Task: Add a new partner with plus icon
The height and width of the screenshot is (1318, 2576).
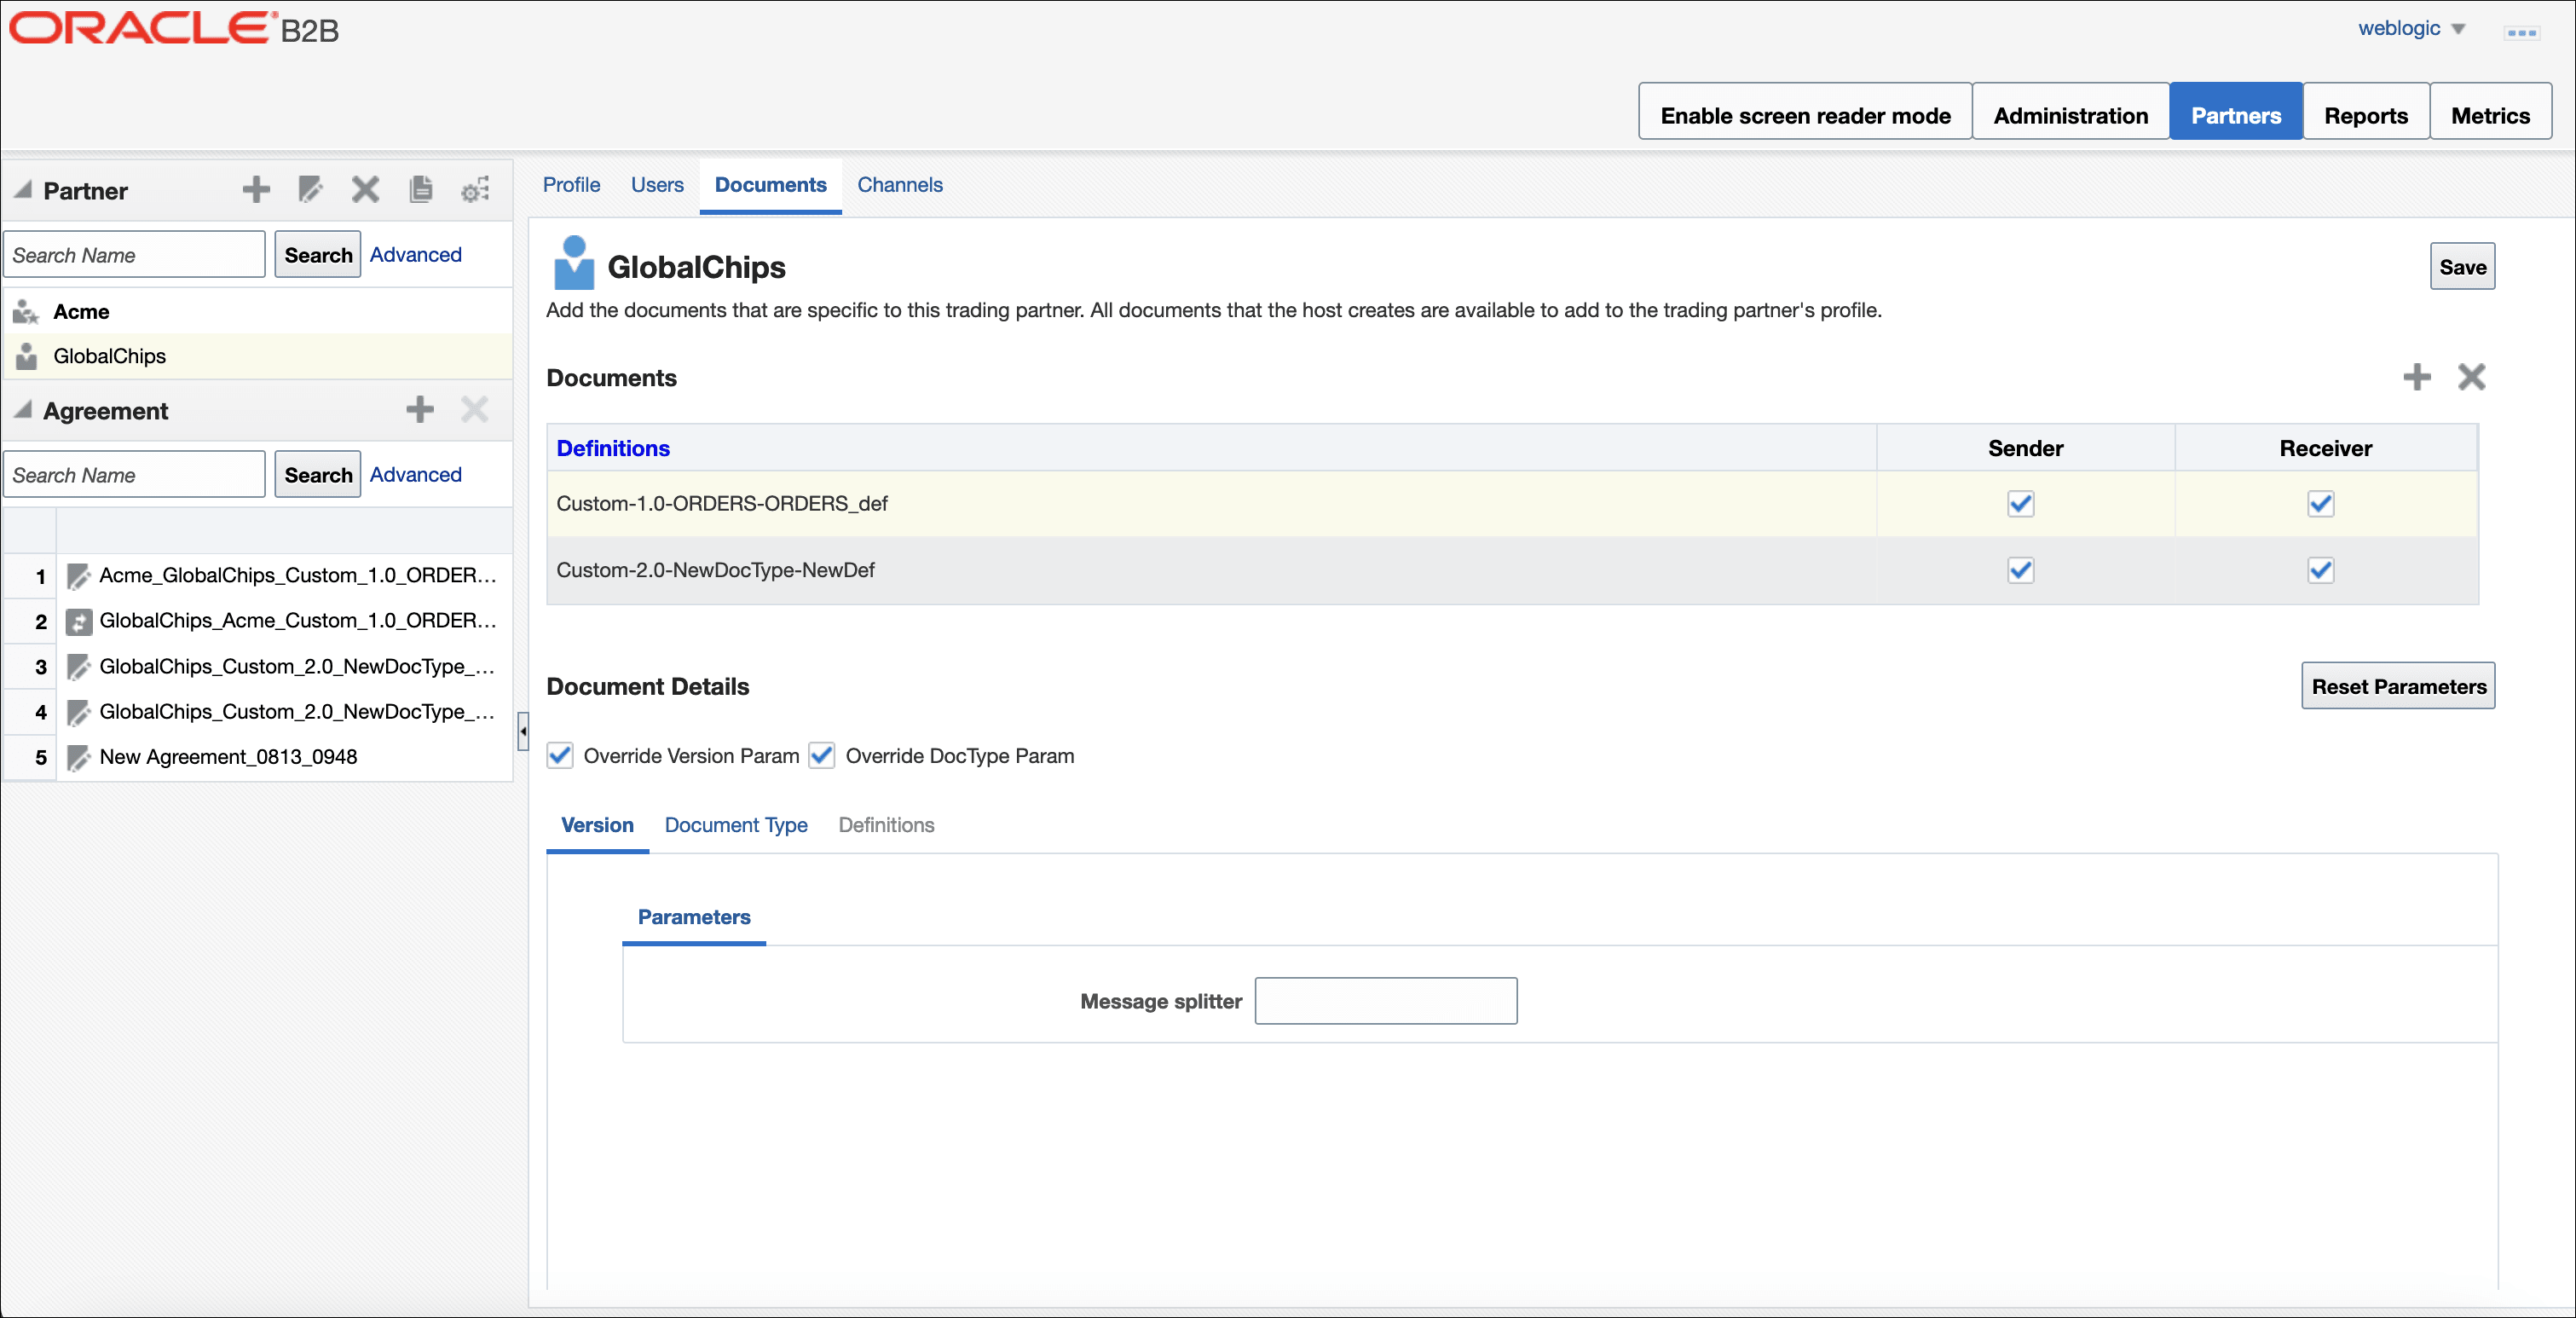Action: [x=256, y=190]
